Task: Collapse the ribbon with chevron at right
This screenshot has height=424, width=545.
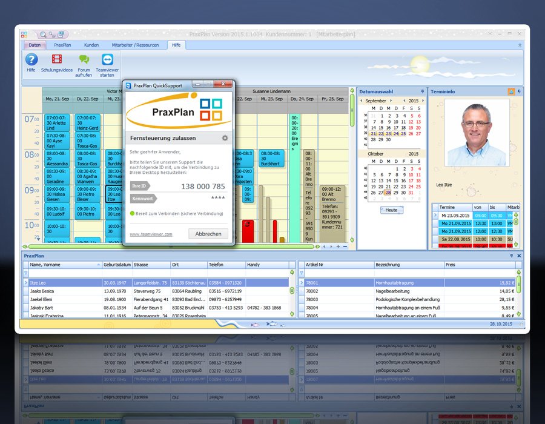Action: (x=520, y=45)
